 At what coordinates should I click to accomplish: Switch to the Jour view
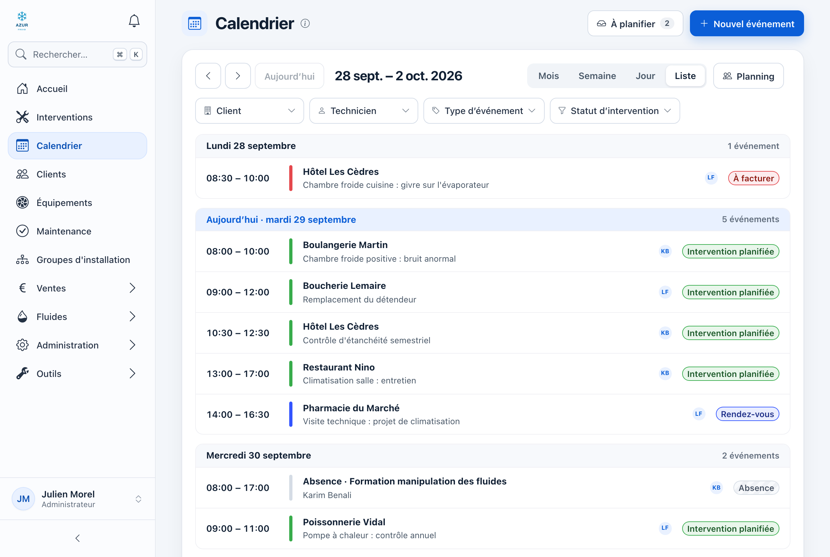coord(645,76)
